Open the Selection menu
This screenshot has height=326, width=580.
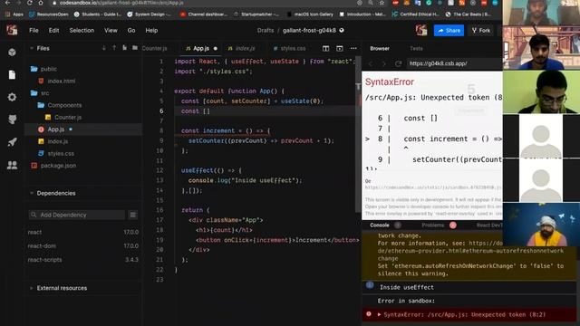pos(82,30)
